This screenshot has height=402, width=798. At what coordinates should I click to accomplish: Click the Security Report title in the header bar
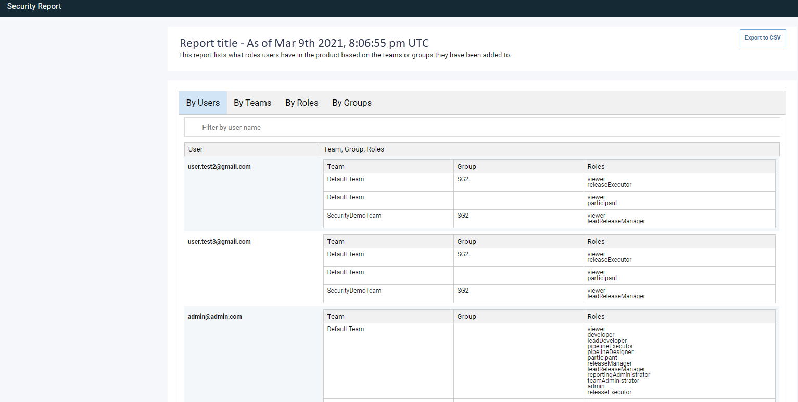click(34, 6)
